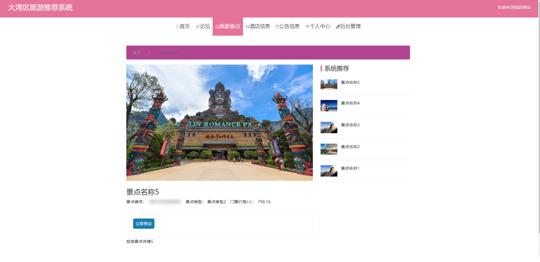Select the 旅游景点 menu tab
540x262 pixels.
click(228, 26)
